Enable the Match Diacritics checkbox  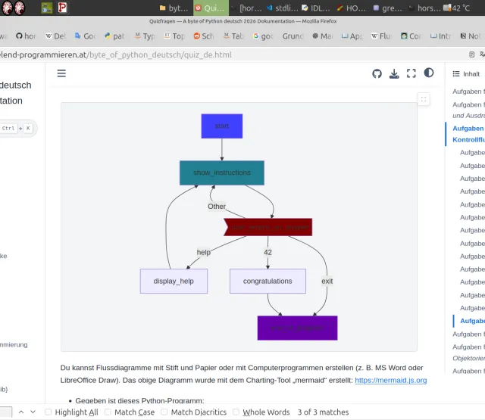pos(164,412)
